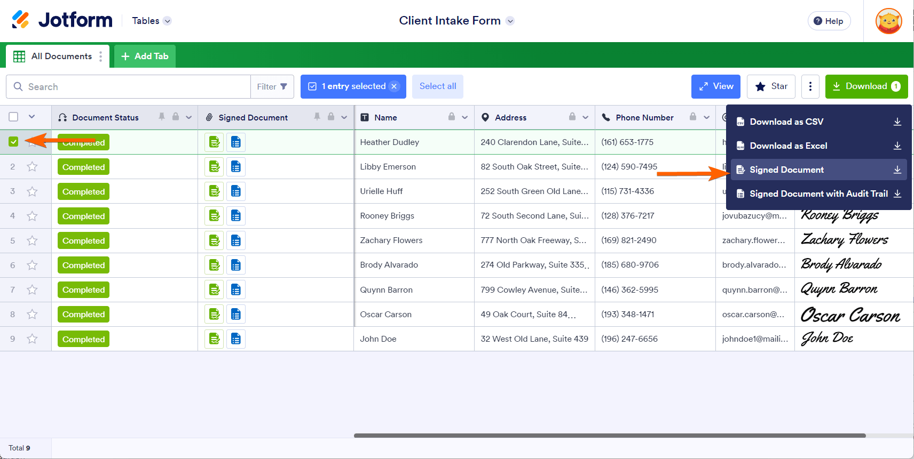914x459 pixels.
Task: Open Rooney Briggs' blue document icon
Action: pyautogui.click(x=236, y=216)
